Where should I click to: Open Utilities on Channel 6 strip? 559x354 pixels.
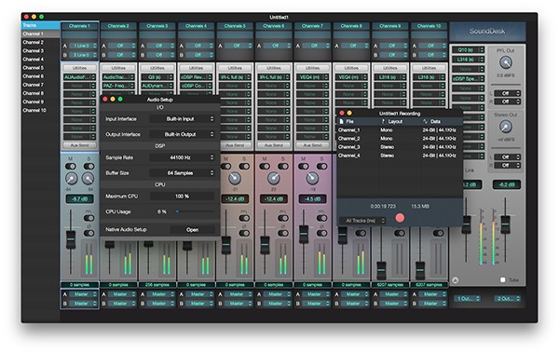(x=273, y=68)
